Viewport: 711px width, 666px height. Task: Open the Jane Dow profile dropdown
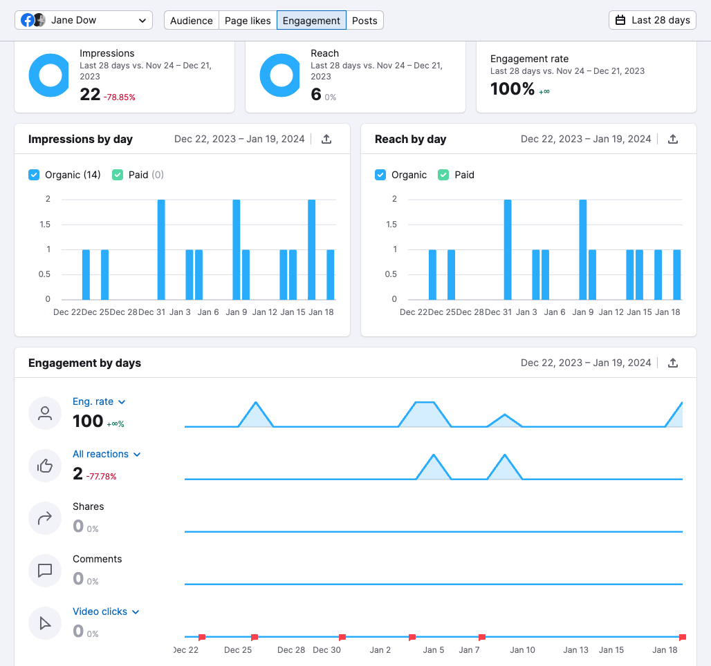click(x=84, y=20)
